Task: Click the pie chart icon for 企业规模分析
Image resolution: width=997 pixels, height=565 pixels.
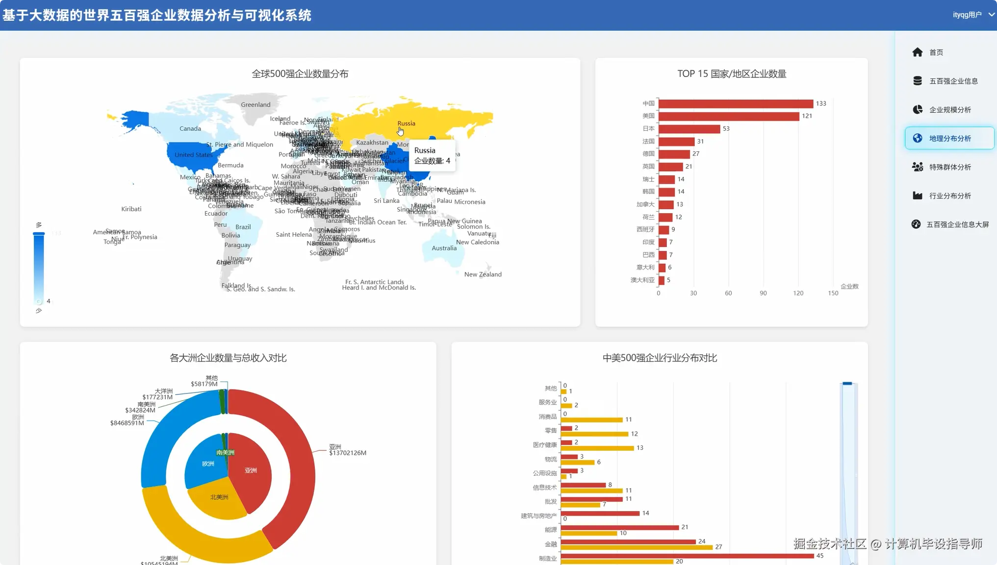Action: pyautogui.click(x=917, y=110)
